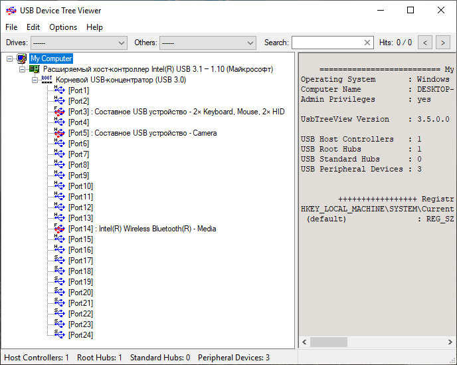The width and height of the screenshot is (457, 365).
Task: Clear the Search field with X
Action: click(x=367, y=43)
